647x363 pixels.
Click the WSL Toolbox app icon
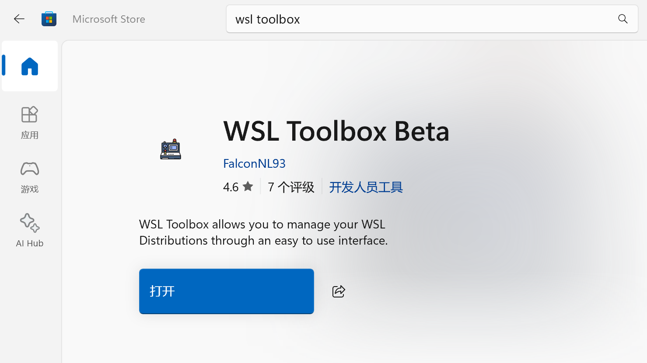click(x=170, y=149)
